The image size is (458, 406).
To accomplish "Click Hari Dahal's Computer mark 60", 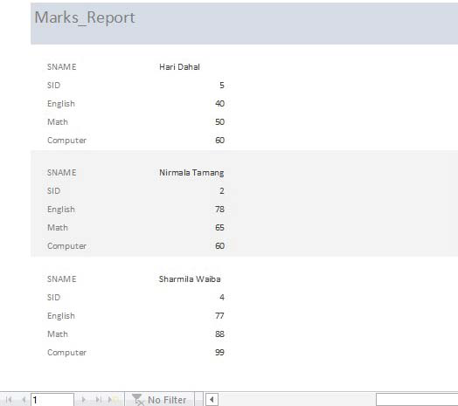I will 219,141.
